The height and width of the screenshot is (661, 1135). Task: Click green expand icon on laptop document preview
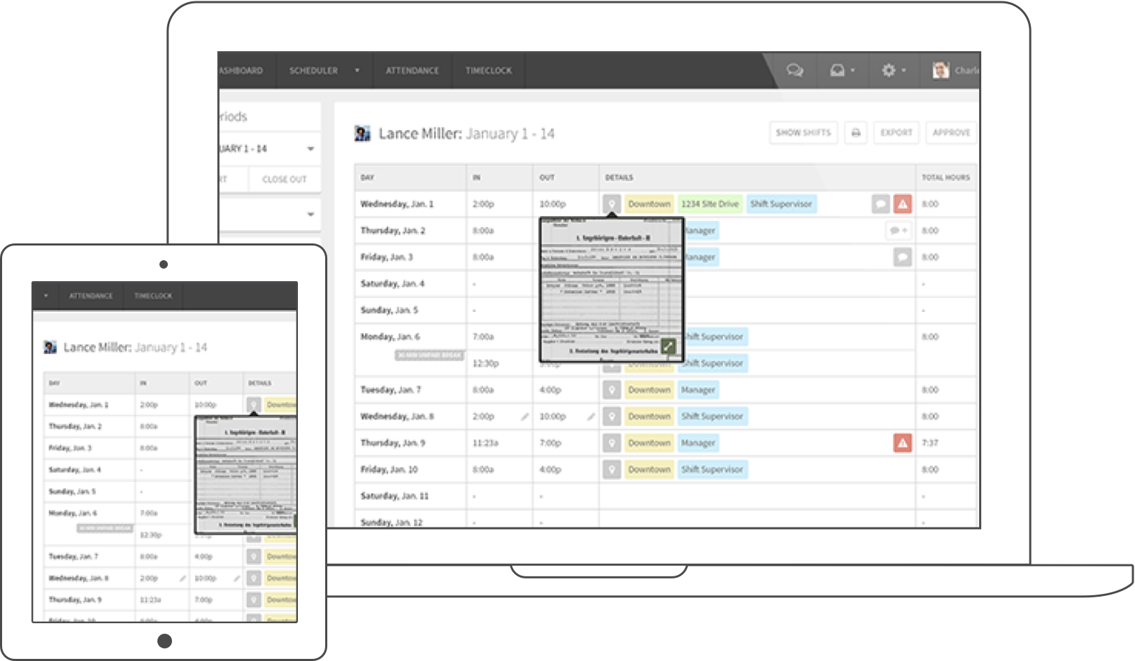pyautogui.click(x=669, y=346)
